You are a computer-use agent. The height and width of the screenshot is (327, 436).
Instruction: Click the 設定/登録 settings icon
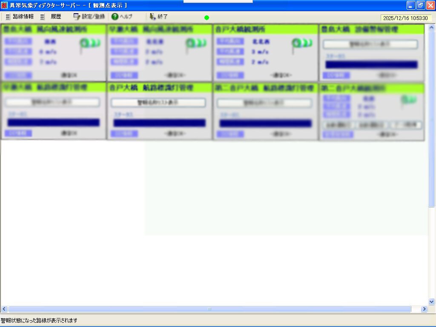[x=77, y=17]
